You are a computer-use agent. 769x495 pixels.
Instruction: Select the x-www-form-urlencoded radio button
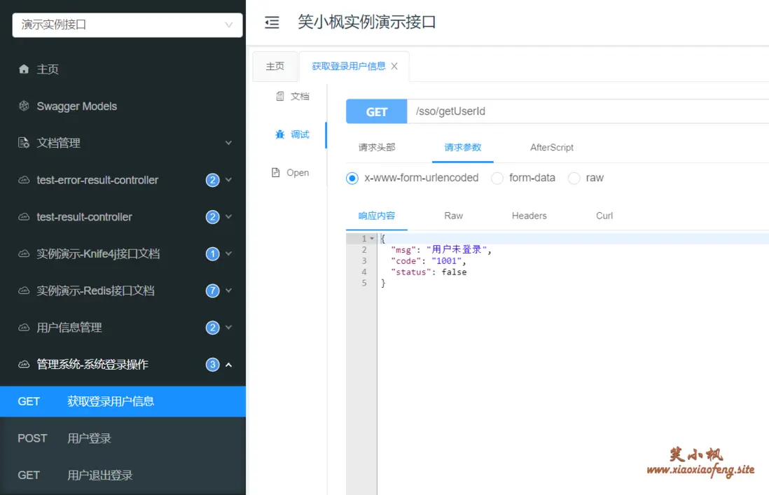pos(352,179)
